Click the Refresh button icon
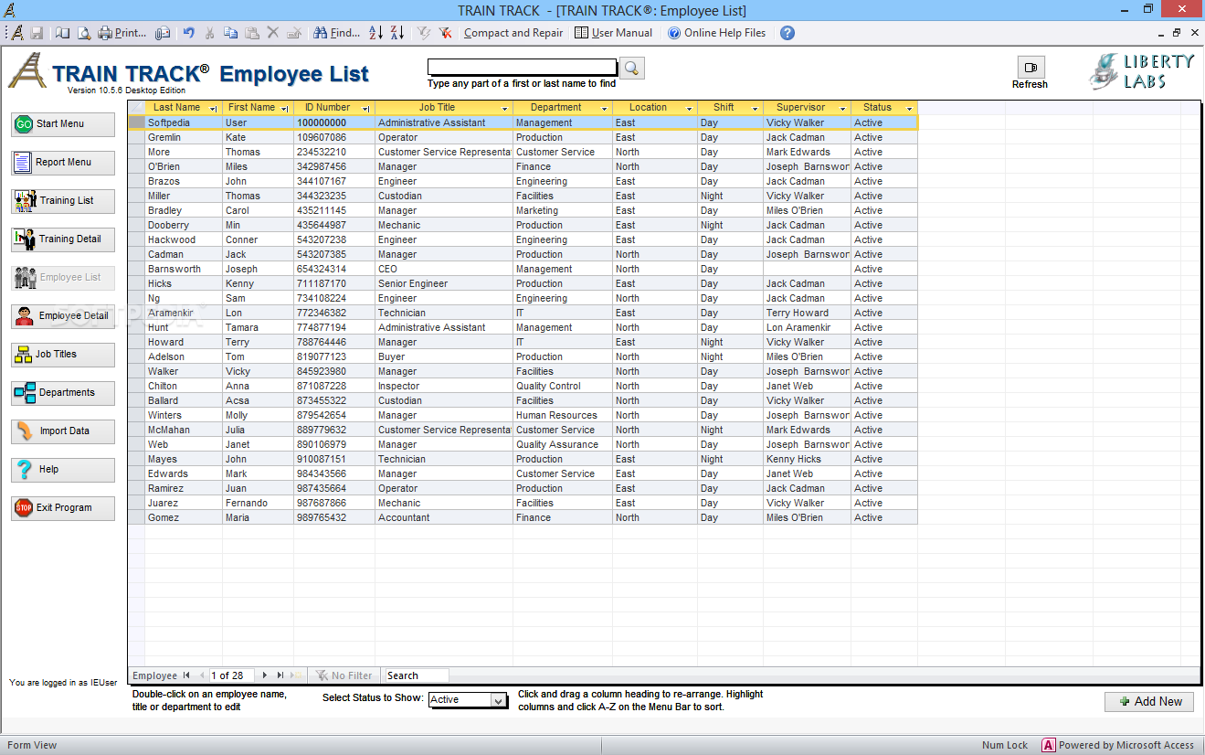1205x755 pixels. (x=1031, y=67)
